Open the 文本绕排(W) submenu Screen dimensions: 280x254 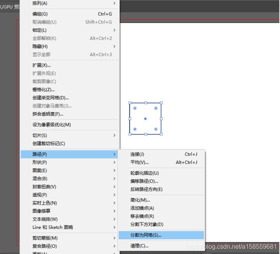point(69,219)
